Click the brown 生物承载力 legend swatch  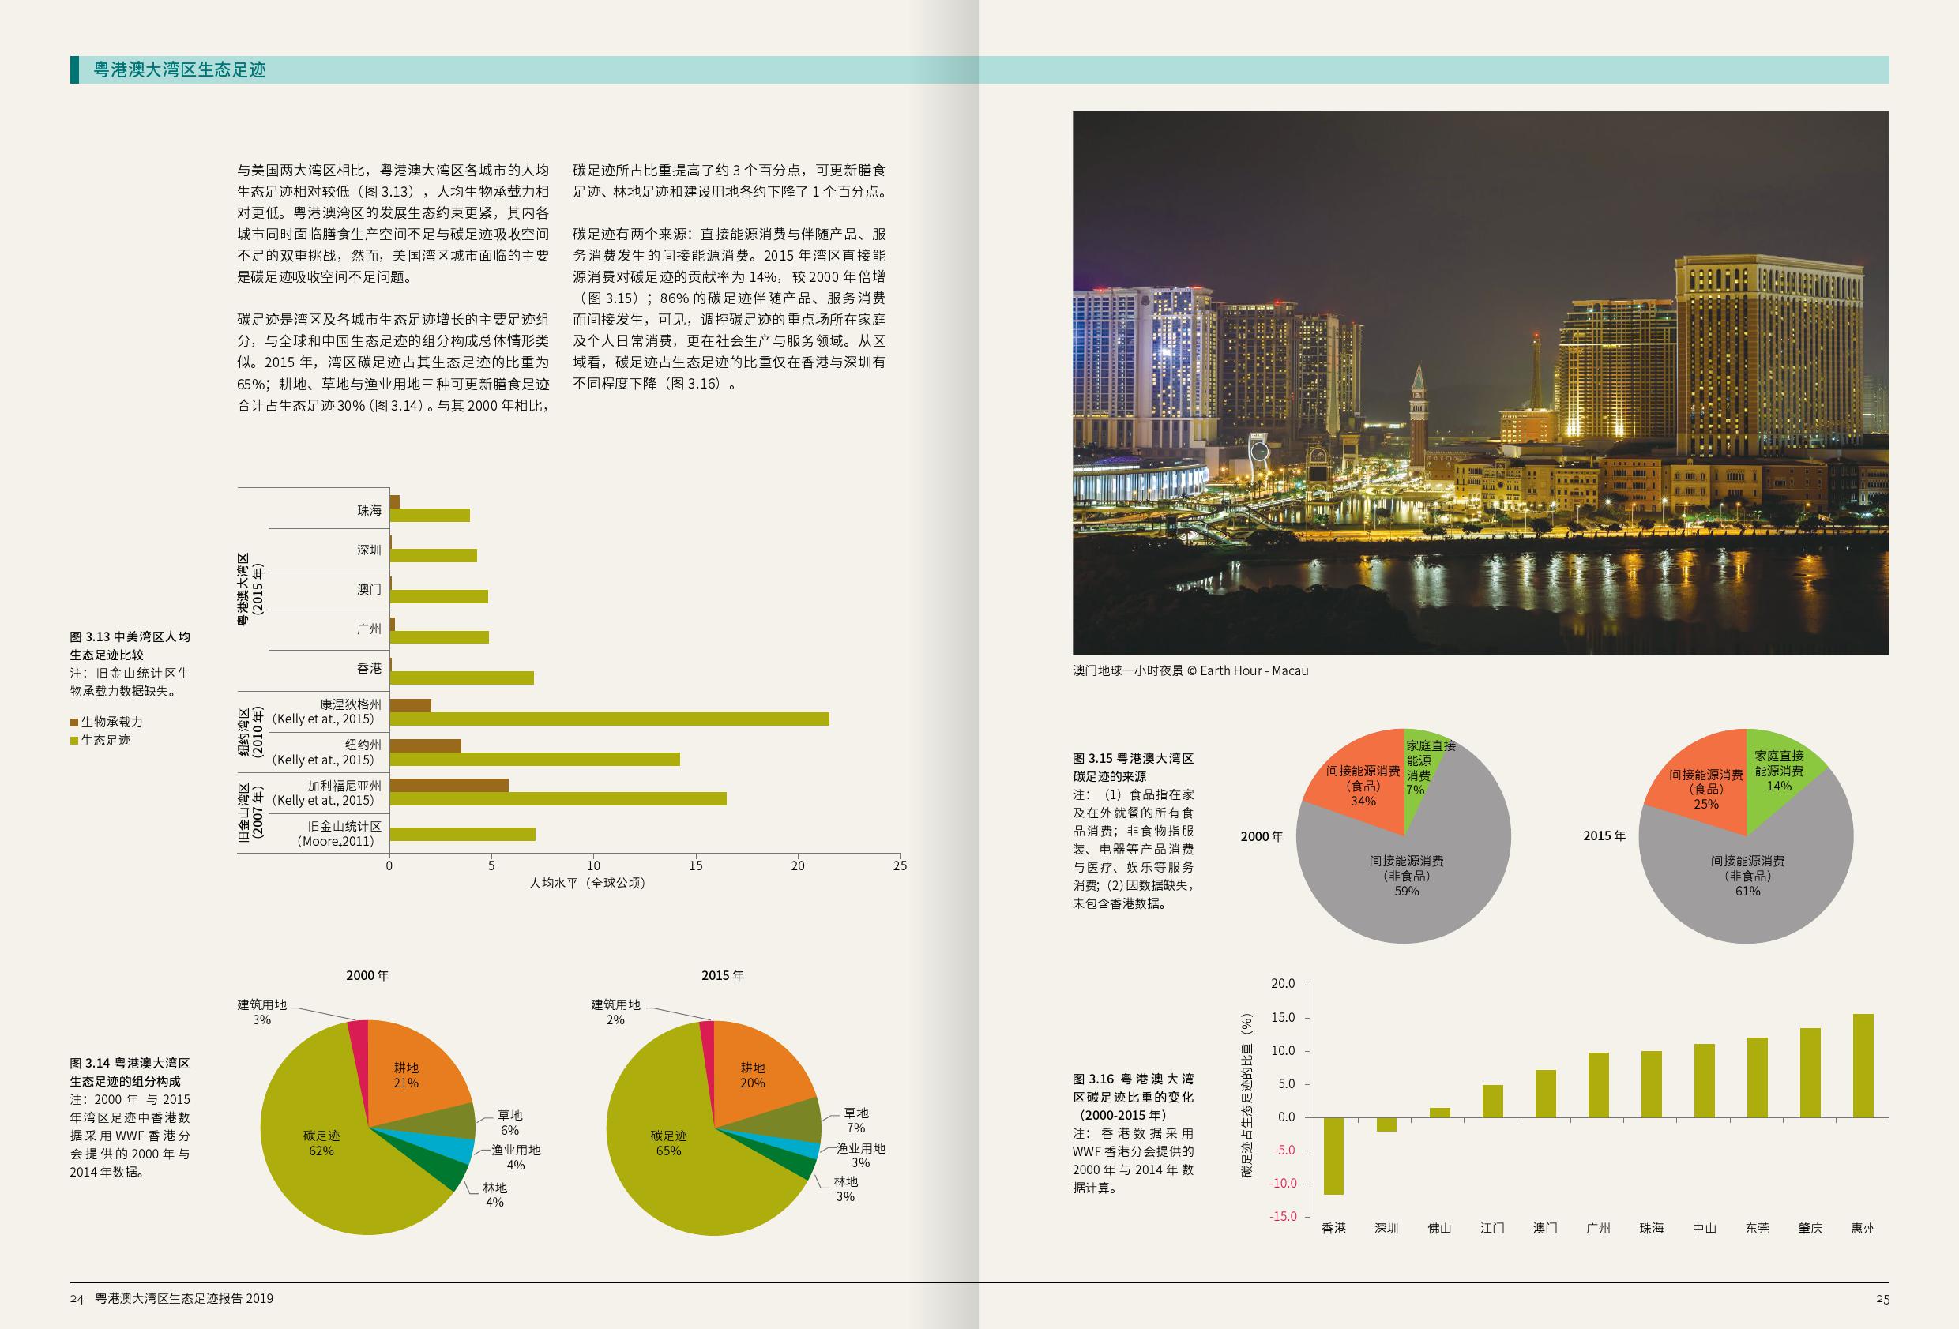click(x=74, y=723)
